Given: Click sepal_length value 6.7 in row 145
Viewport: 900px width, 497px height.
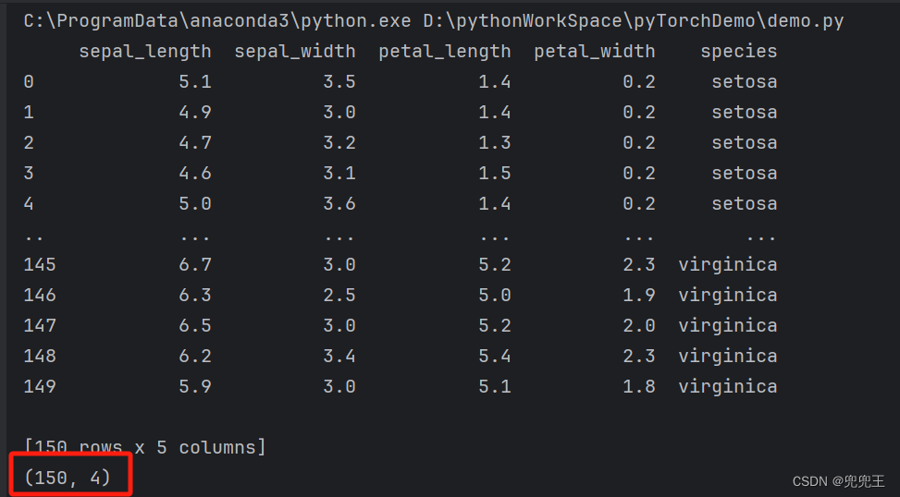Looking at the screenshot, I should pyautogui.click(x=195, y=265).
